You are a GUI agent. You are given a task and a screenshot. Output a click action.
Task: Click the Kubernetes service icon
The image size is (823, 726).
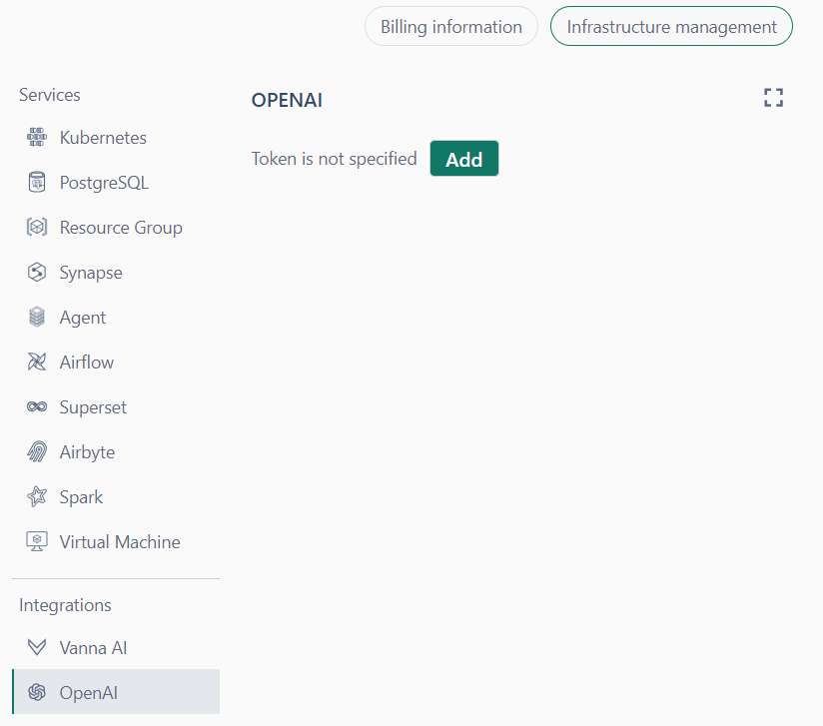point(37,137)
